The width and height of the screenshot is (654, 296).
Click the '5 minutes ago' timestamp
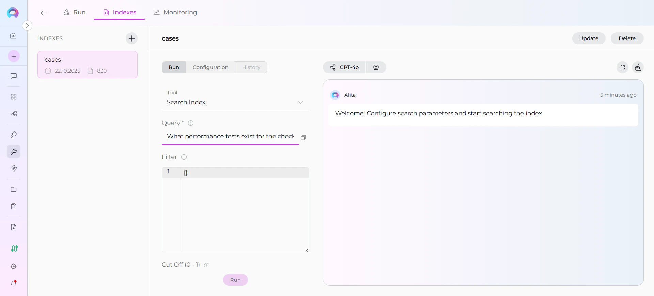point(618,95)
